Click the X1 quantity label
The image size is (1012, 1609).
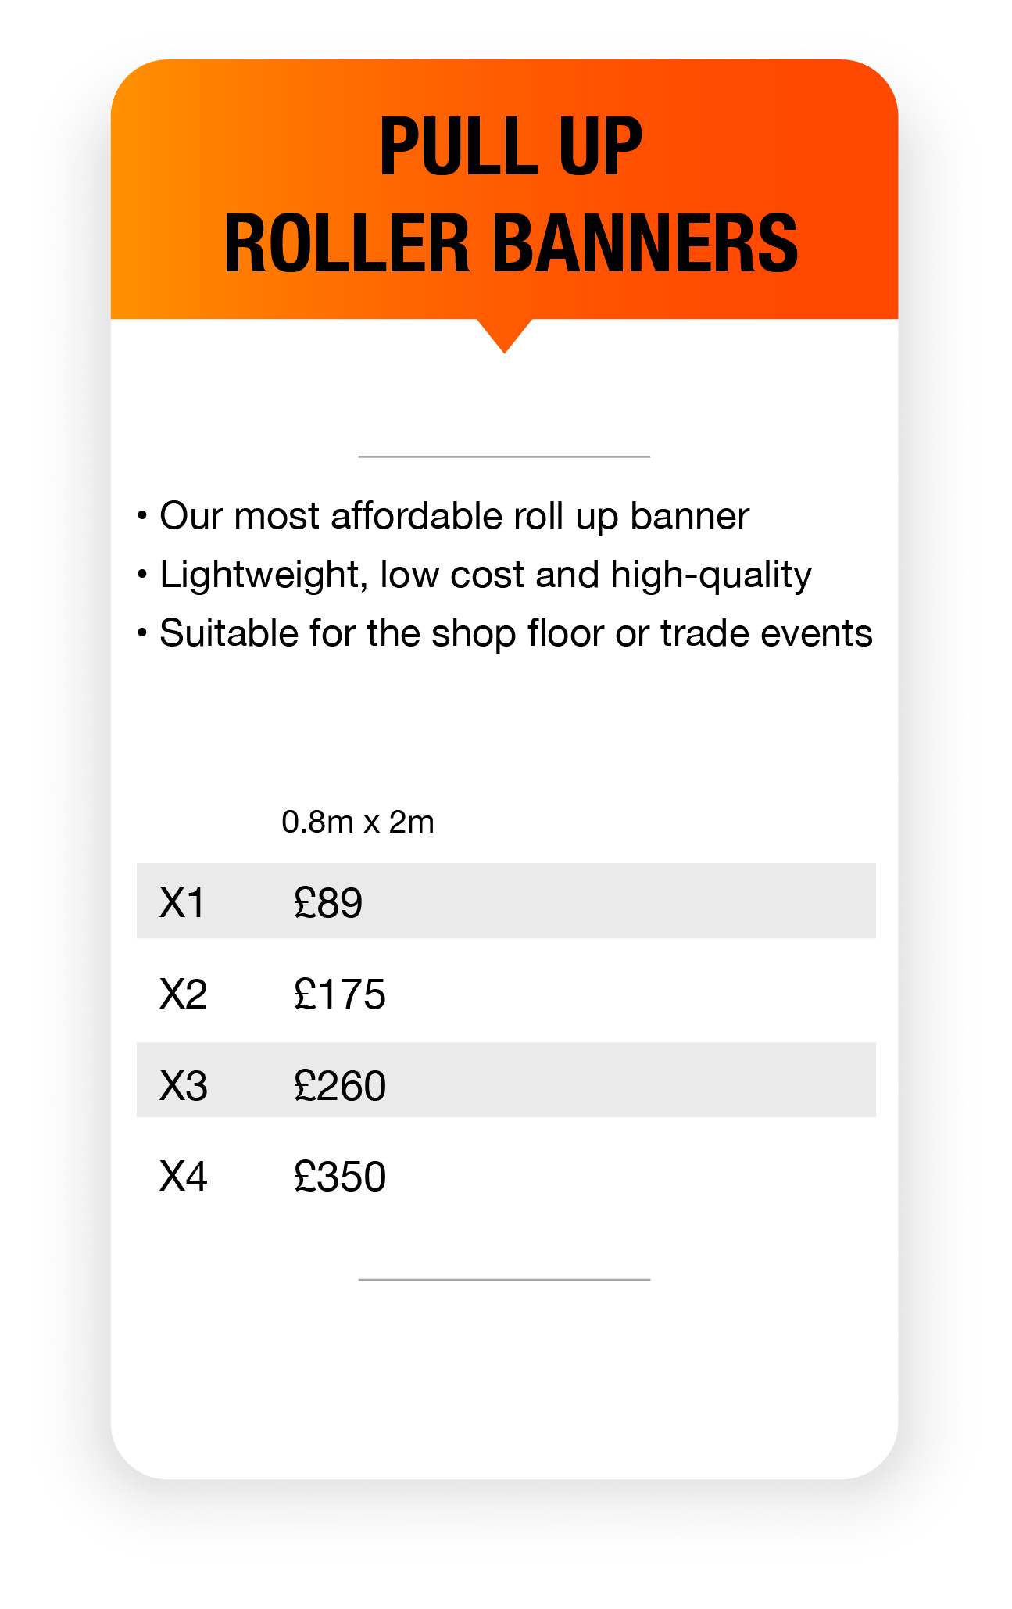click(182, 903)
